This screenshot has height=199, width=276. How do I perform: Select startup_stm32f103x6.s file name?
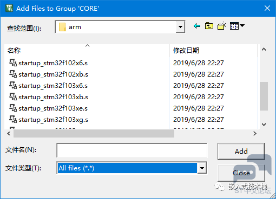point(53,86)
